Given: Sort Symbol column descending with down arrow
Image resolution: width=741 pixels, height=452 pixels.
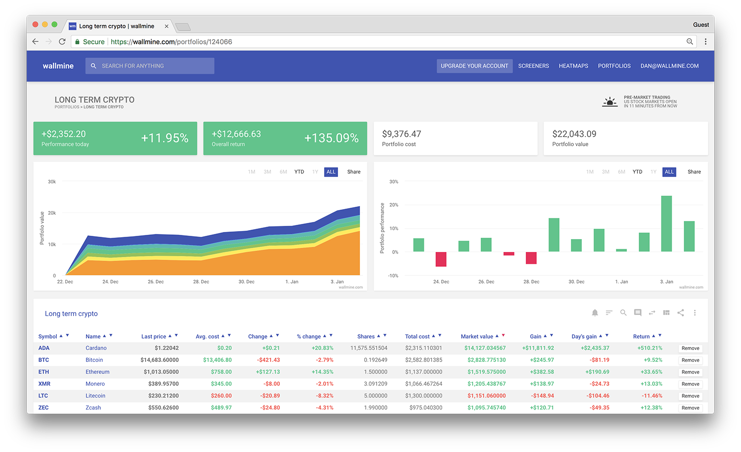Looking at the screenshot, I should (67, 336).
